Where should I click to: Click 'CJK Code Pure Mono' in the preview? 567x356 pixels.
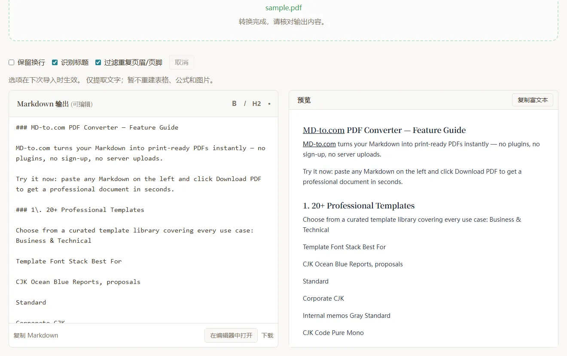coord(333,333)
